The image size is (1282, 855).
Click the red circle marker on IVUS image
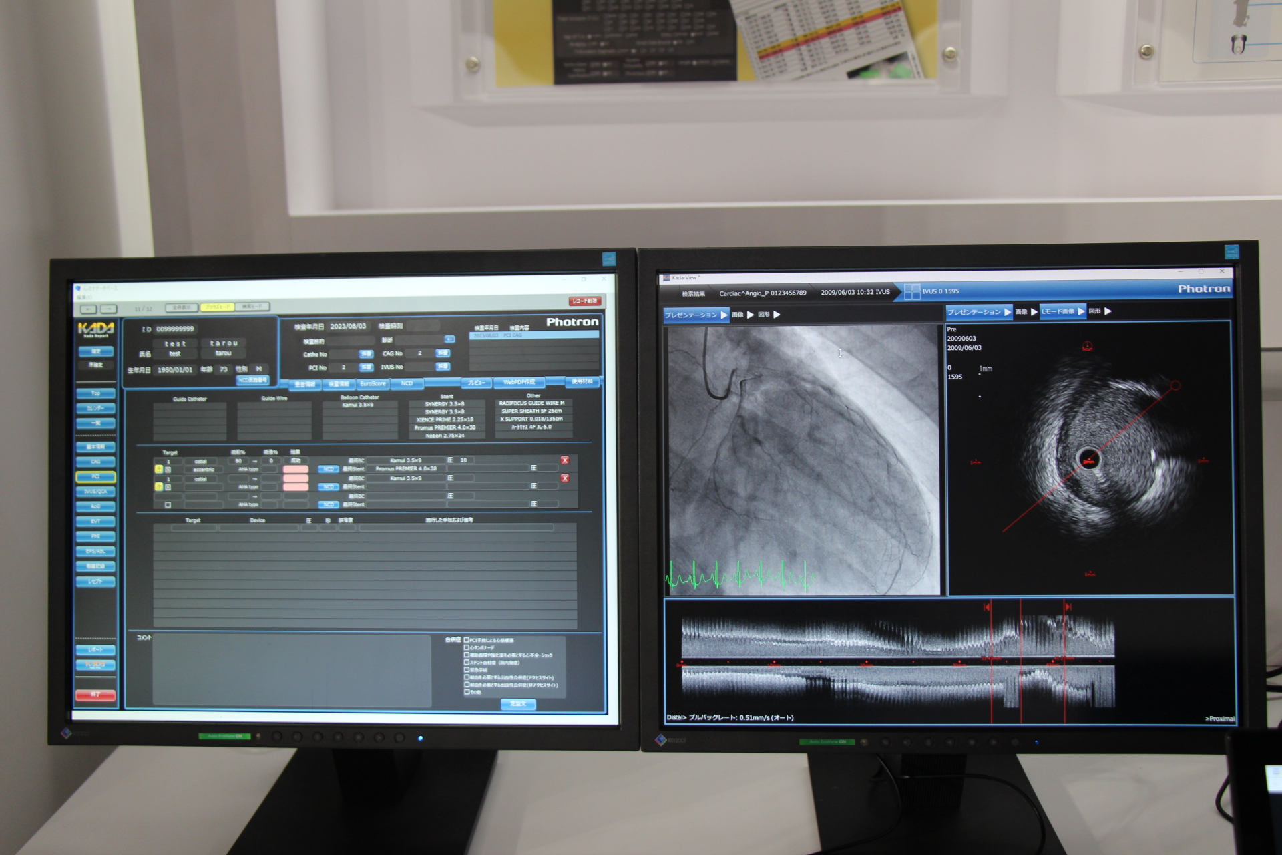click(x=1175, y=385)
